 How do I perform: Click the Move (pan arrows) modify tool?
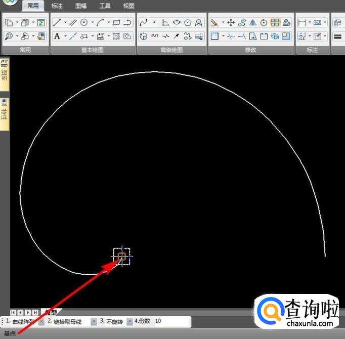click(x=231, y=22)
